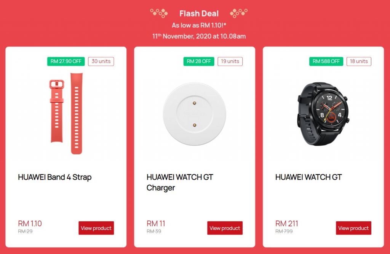Click the RM 27.90 OFF green badge

click(66, 61)
